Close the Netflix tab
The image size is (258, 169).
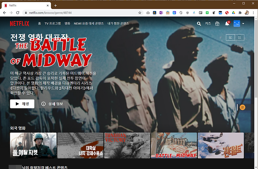pos(47,5)
